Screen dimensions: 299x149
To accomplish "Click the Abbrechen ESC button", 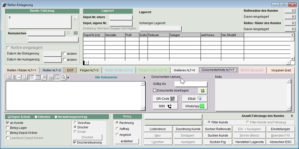I will [x=280, y=142].
